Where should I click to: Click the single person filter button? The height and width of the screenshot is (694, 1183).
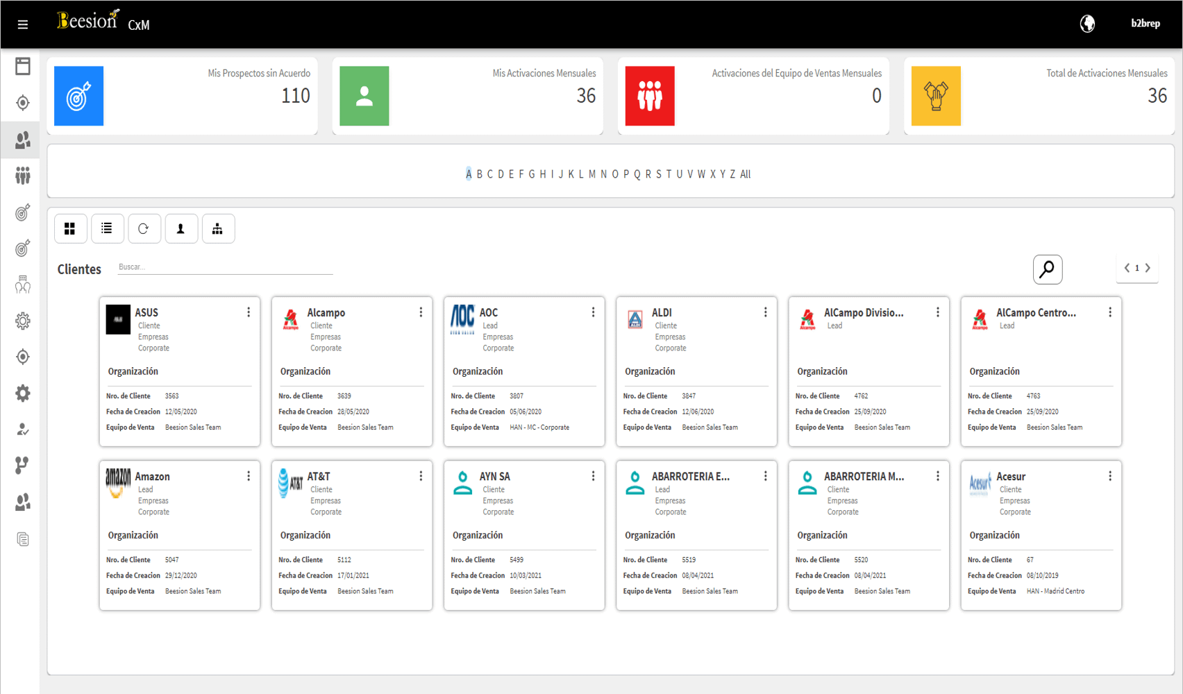coord(181,228)
